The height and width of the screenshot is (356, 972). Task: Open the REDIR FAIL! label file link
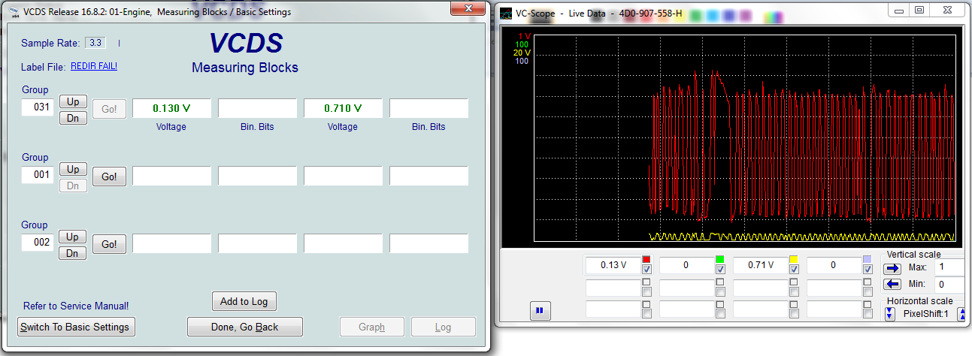(x=94, y=66)
